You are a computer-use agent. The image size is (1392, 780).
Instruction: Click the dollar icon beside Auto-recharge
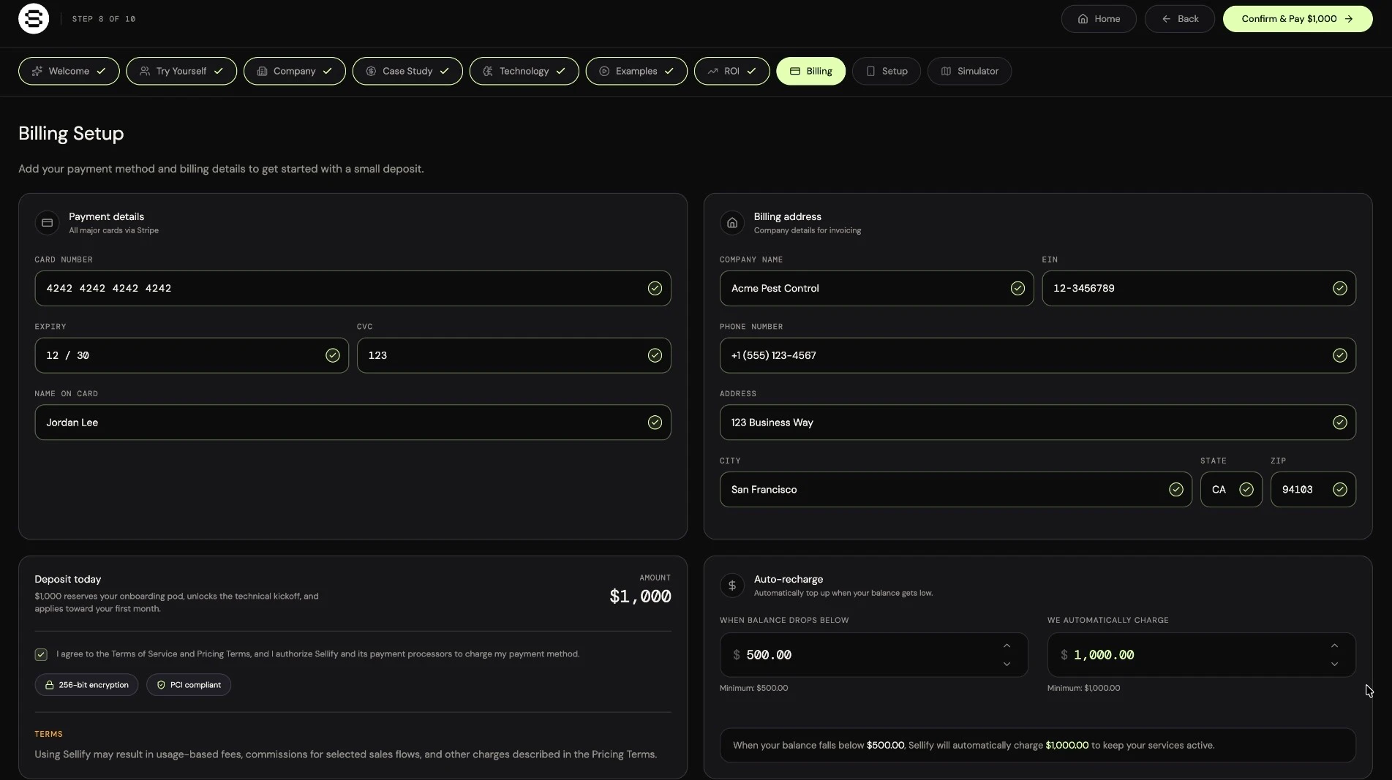(732, 586)
